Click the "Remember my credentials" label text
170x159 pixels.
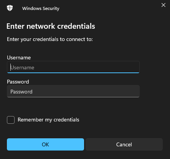(x=48, y=120)
